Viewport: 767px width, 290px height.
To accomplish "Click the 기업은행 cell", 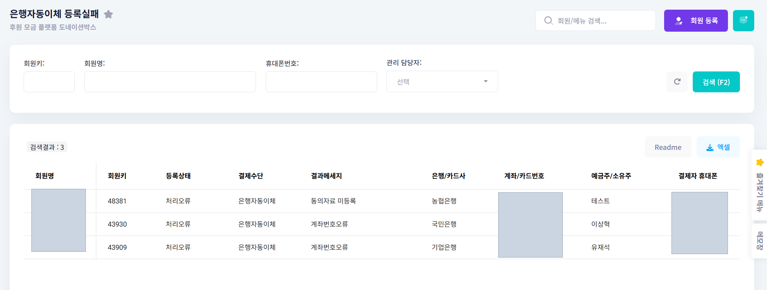I will [444, 248].
